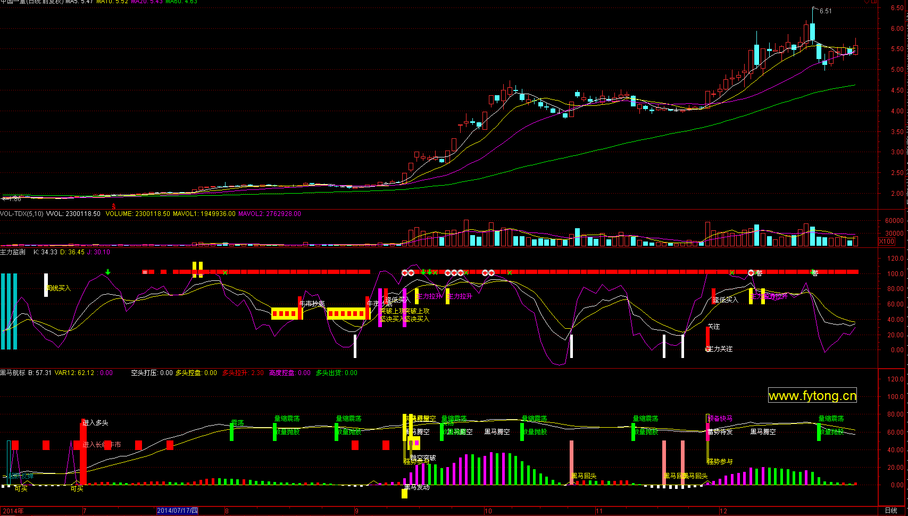Select the MA10: 5.52 indicator label
The height and width of the screenshot is (516, 908).
pos(112,2)
